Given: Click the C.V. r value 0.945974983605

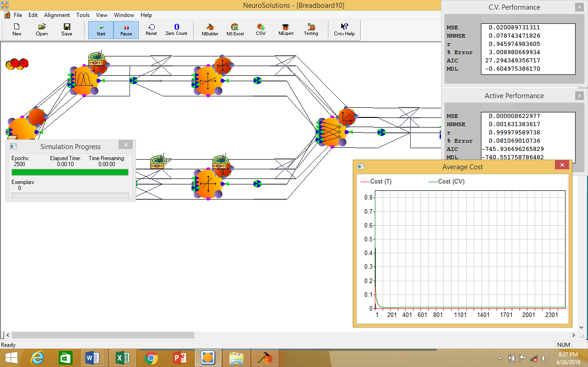Looking at the screenshot, I should 514,44.
